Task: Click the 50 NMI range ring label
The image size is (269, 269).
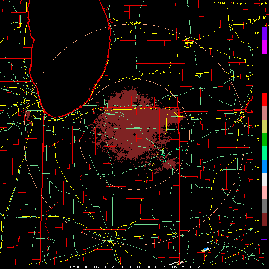Action: (134, 79)
